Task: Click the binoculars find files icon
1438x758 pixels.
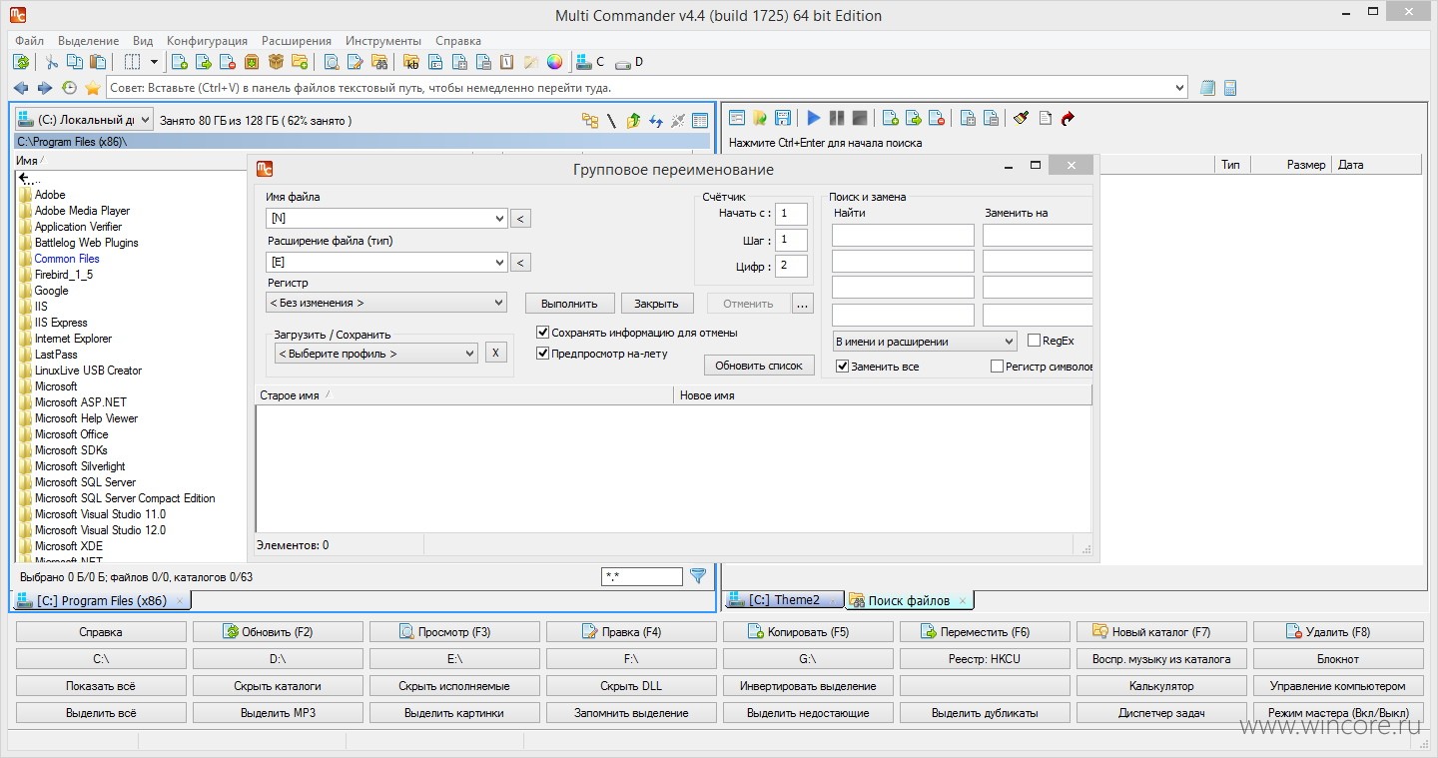Action: (x=379, y=62)
